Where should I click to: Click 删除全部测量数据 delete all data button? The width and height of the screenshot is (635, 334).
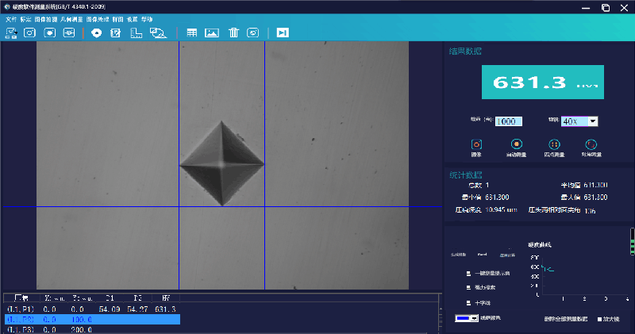(567, 319)
